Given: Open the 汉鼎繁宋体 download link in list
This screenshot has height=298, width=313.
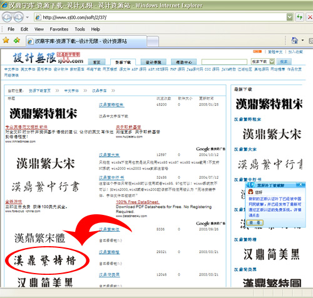Looking at the screenshot, I should click(x=110, y=229).
